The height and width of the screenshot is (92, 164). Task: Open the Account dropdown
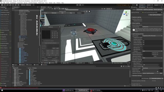pyautogui.click(x=142, y=5)
